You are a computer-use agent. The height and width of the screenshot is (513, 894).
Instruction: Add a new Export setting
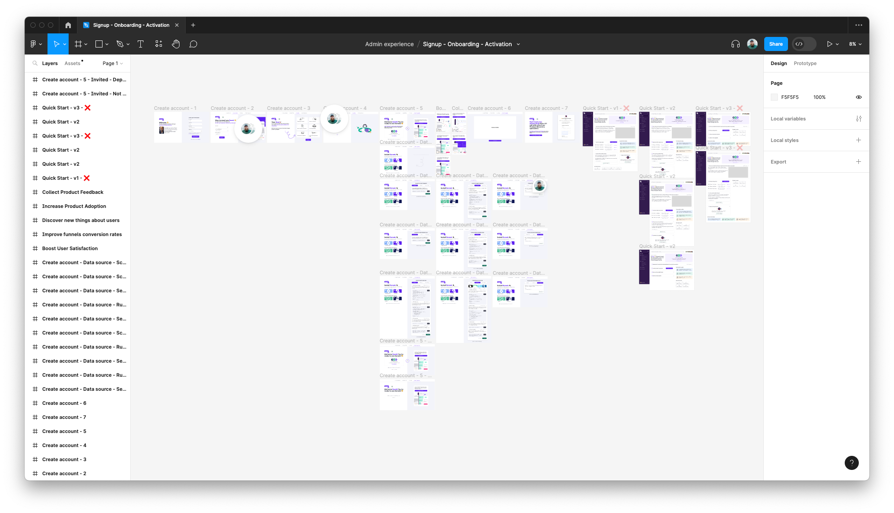click(x=858, y=162)
